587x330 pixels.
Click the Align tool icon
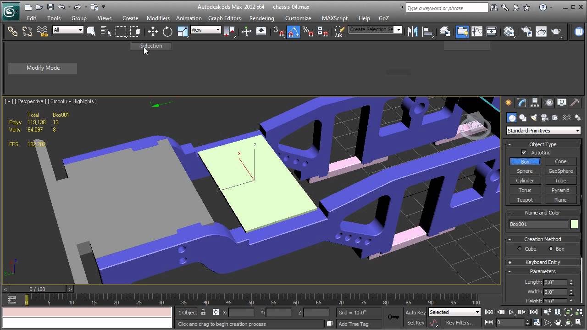[x=427, y=31]
